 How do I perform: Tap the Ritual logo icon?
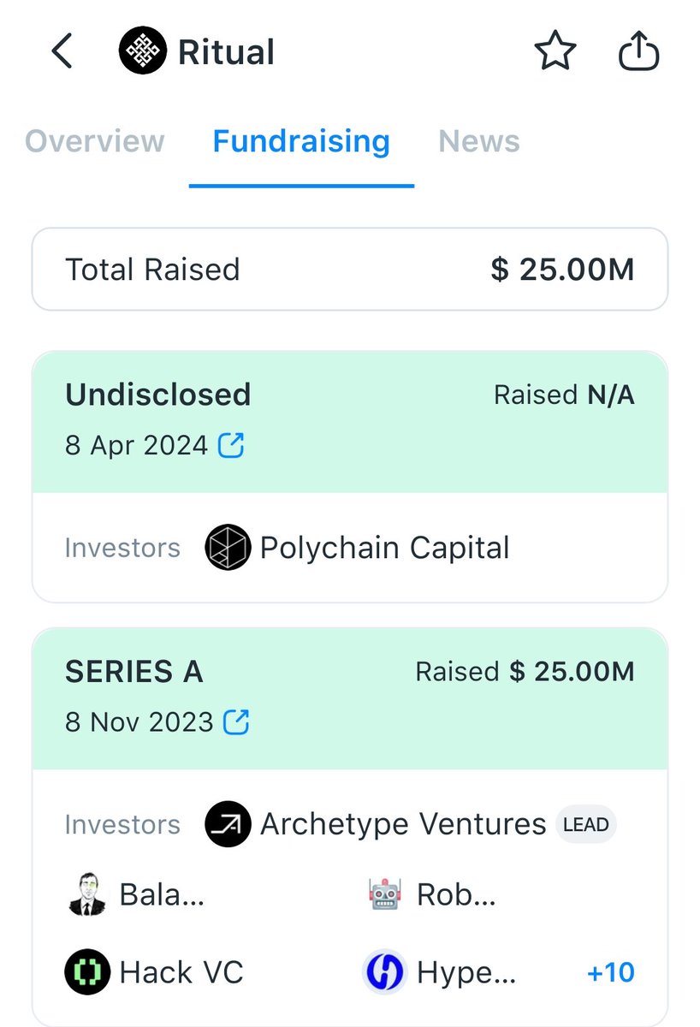(x=140, y=53)
